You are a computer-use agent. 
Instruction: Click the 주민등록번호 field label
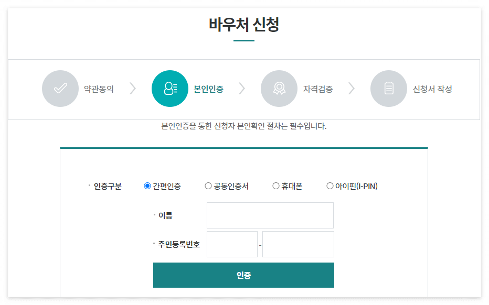click(179, 244)
